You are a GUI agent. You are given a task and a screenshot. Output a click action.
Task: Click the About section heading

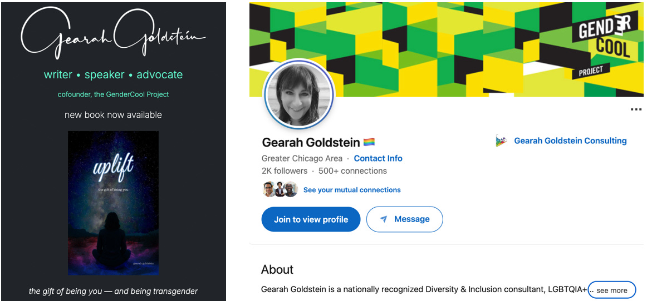(277, 270)
